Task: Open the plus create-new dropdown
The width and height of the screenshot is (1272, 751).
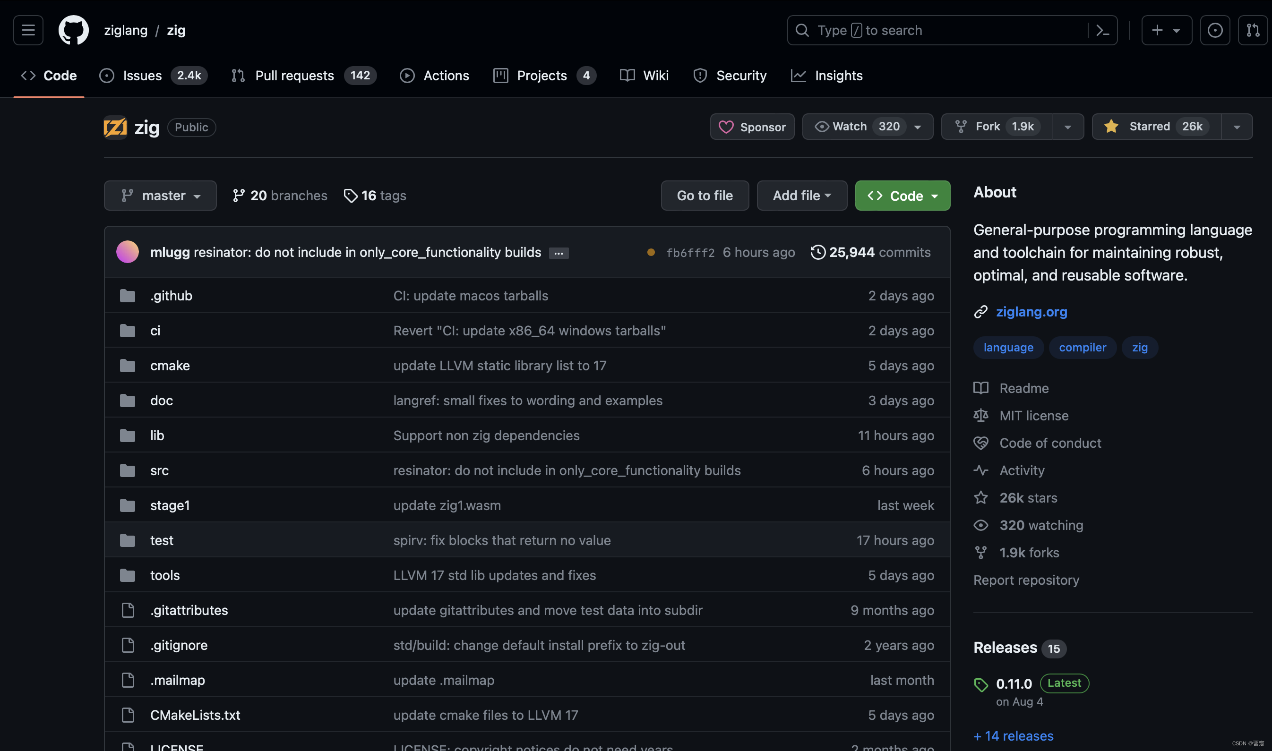Action: coord(1167,30)
